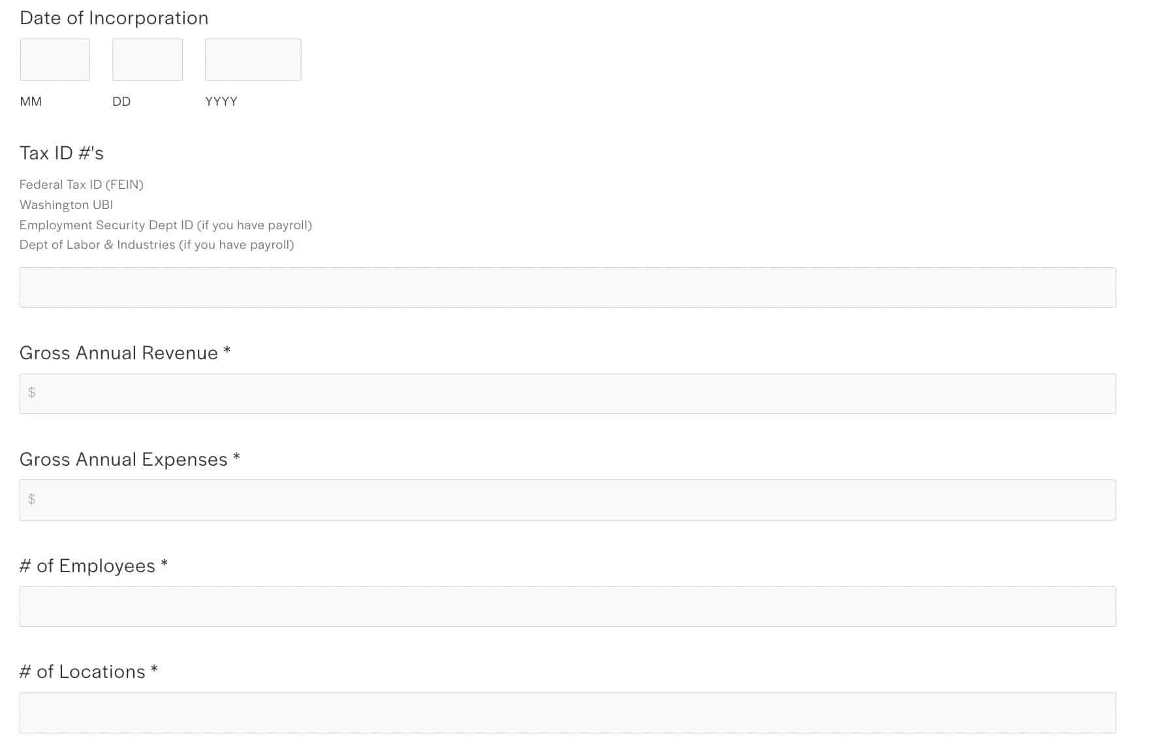Click the # of Employees input
This screenshot has height=755, width=1166.
point(567,607)
